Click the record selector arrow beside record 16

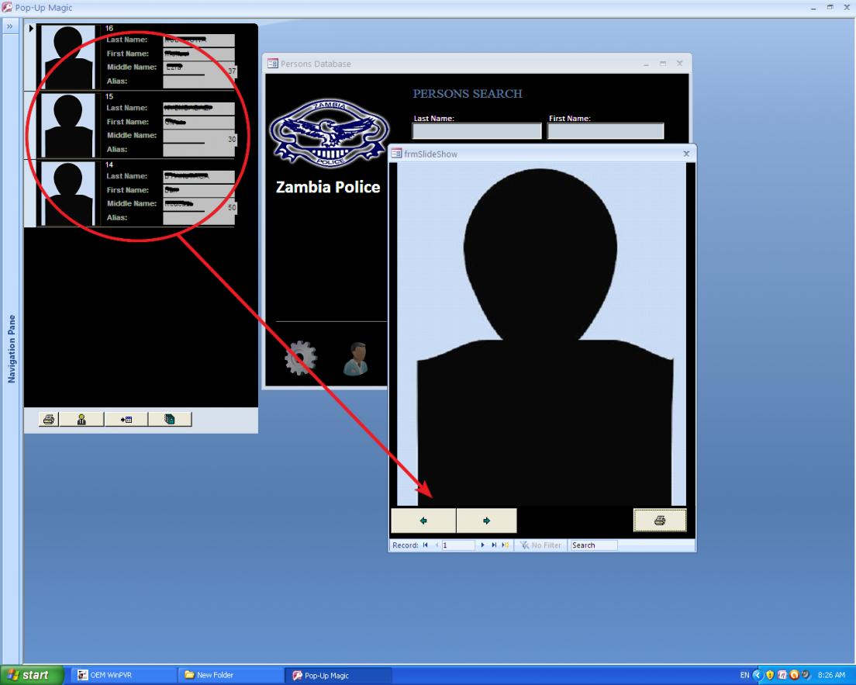pos(30,29)
